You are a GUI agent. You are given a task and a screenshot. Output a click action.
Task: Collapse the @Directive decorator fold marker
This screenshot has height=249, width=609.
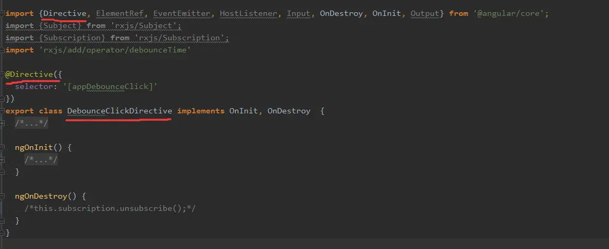pyautogui.click(x=2, y=74)
